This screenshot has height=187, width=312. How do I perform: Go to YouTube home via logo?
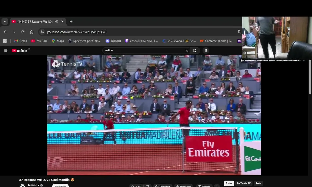coord(19,51)
